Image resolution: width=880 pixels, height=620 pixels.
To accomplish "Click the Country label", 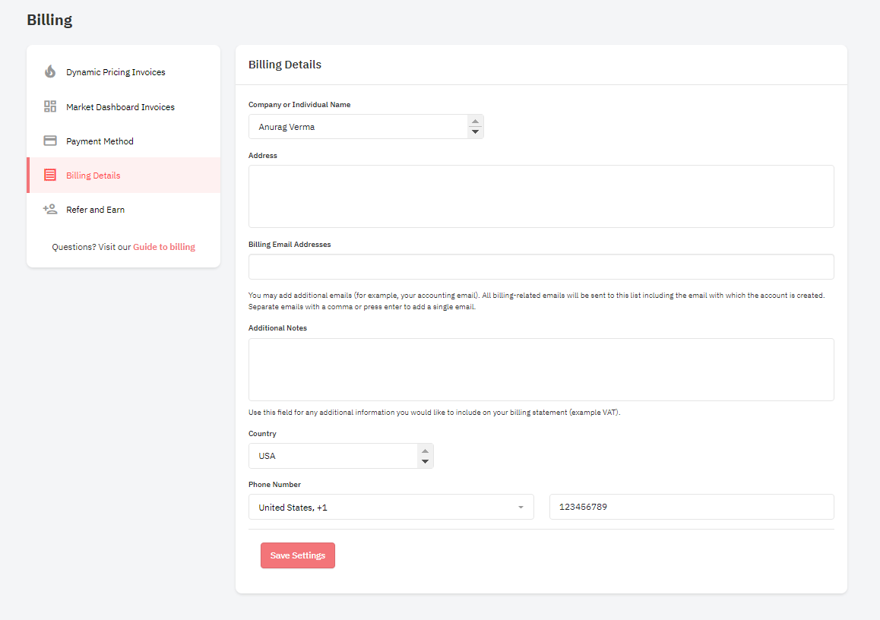I will coord(262,434).
